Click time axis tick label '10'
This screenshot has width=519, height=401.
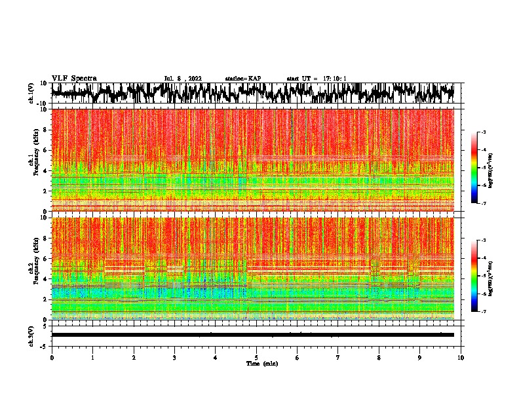click(461, 358)
